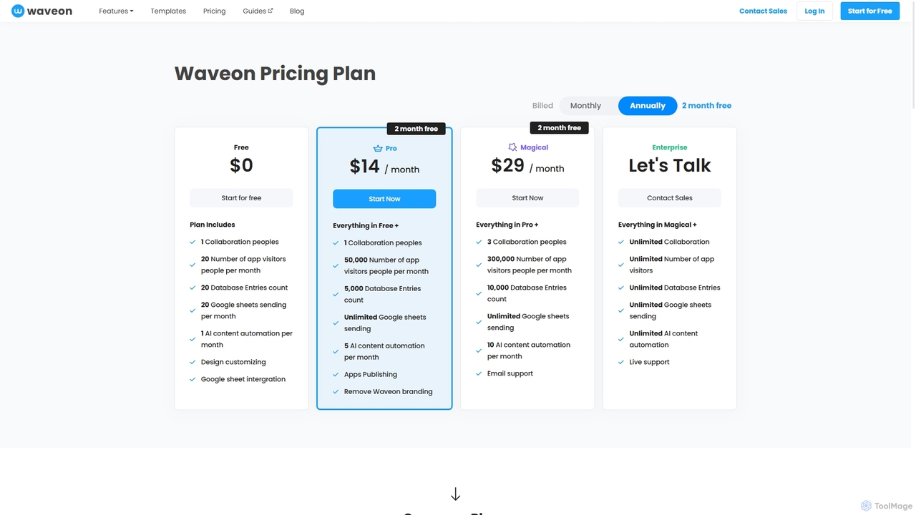The width and height of the screenshot is (916, 515).
Task: Click the checkmark beside Remove Waveon branding
Action: 336,392
